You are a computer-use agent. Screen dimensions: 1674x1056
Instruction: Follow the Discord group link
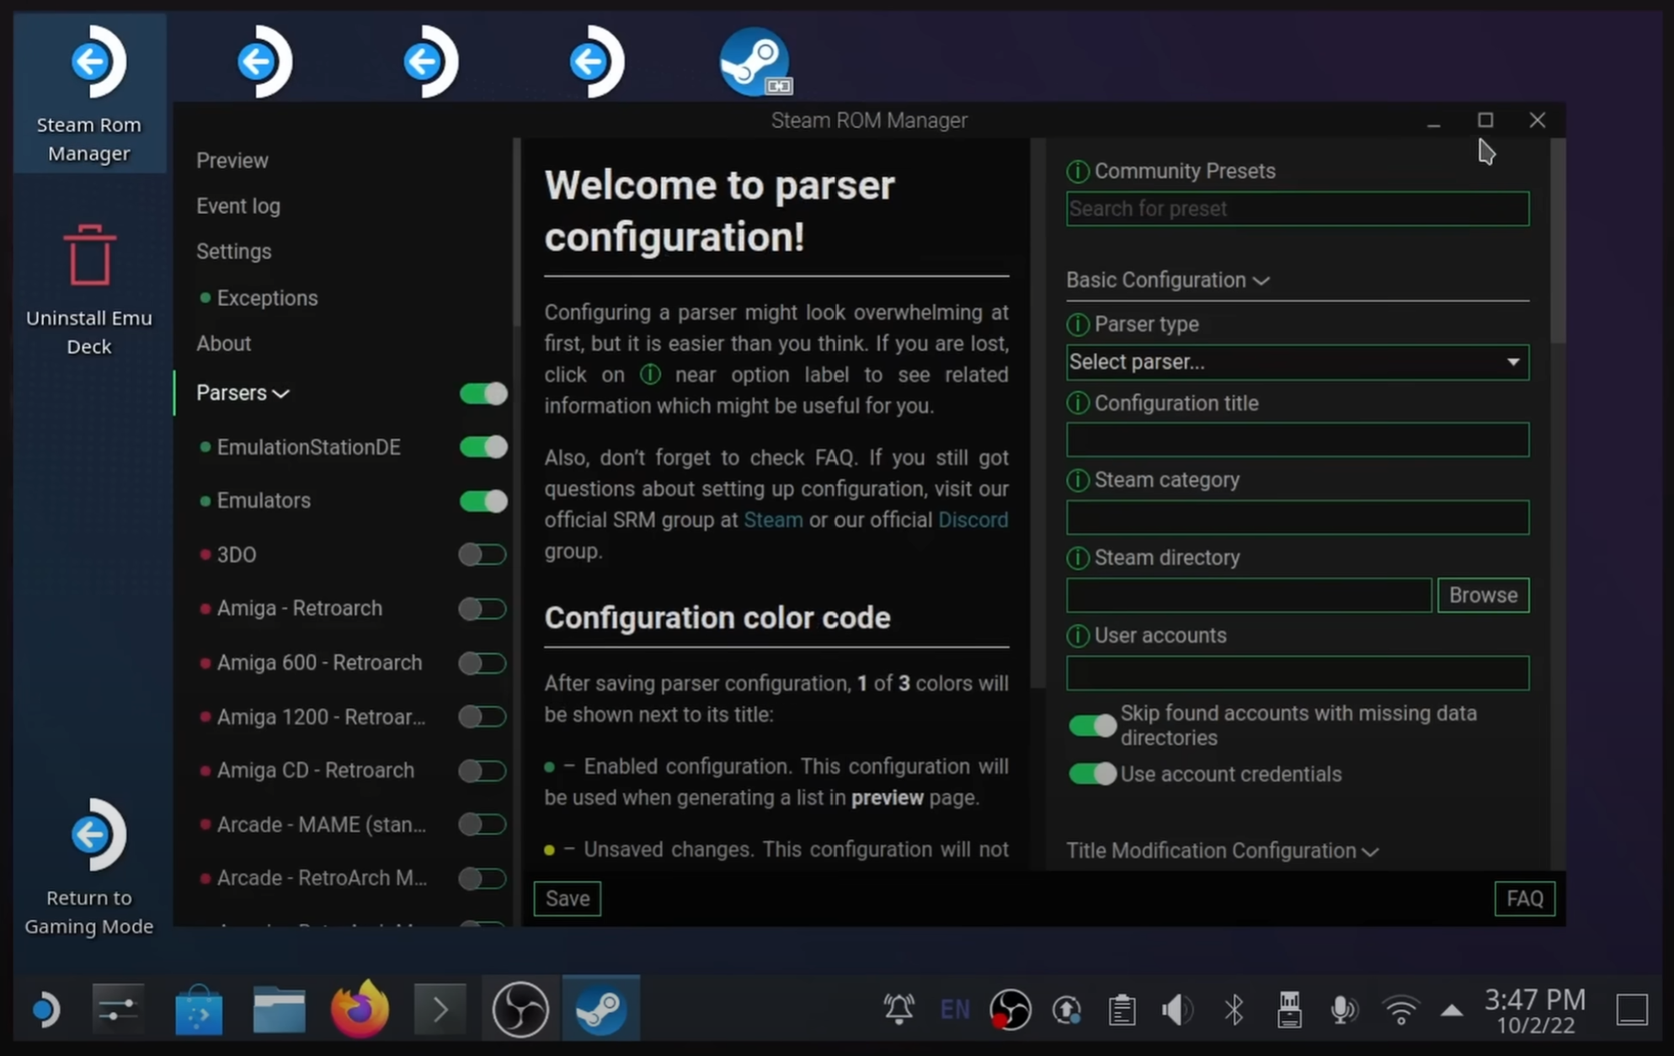tap(973, 520)
